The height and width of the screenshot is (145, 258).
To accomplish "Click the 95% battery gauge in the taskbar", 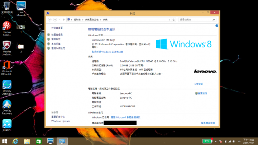I will coord(207,141).
